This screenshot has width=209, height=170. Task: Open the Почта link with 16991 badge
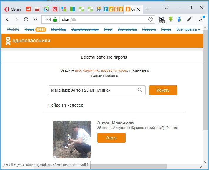click(x=35, y=29)
